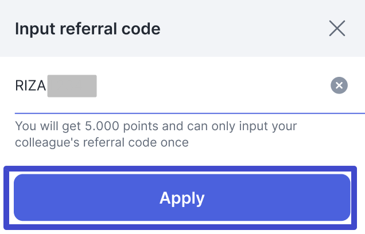The height and width of the screenshot is (234, 365).
Task: Exit the referral popup via the top-right X
Action: point(337,28)
